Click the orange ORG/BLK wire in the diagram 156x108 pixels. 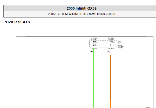111,78
